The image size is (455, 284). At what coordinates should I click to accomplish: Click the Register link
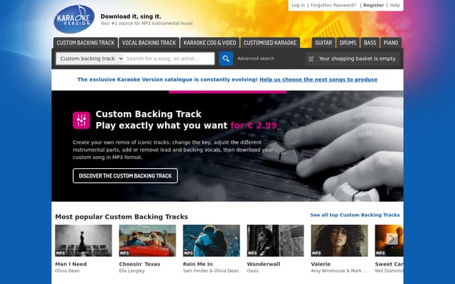coord(373,5)
